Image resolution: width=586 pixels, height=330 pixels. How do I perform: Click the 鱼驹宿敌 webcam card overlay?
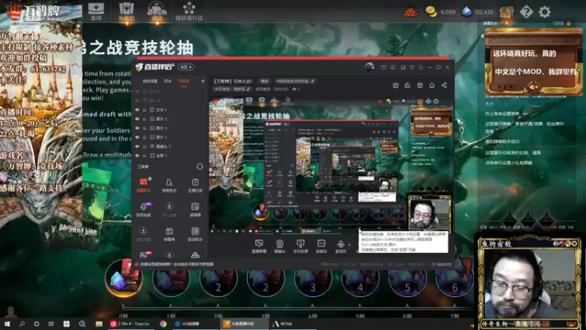pos(529,282)
